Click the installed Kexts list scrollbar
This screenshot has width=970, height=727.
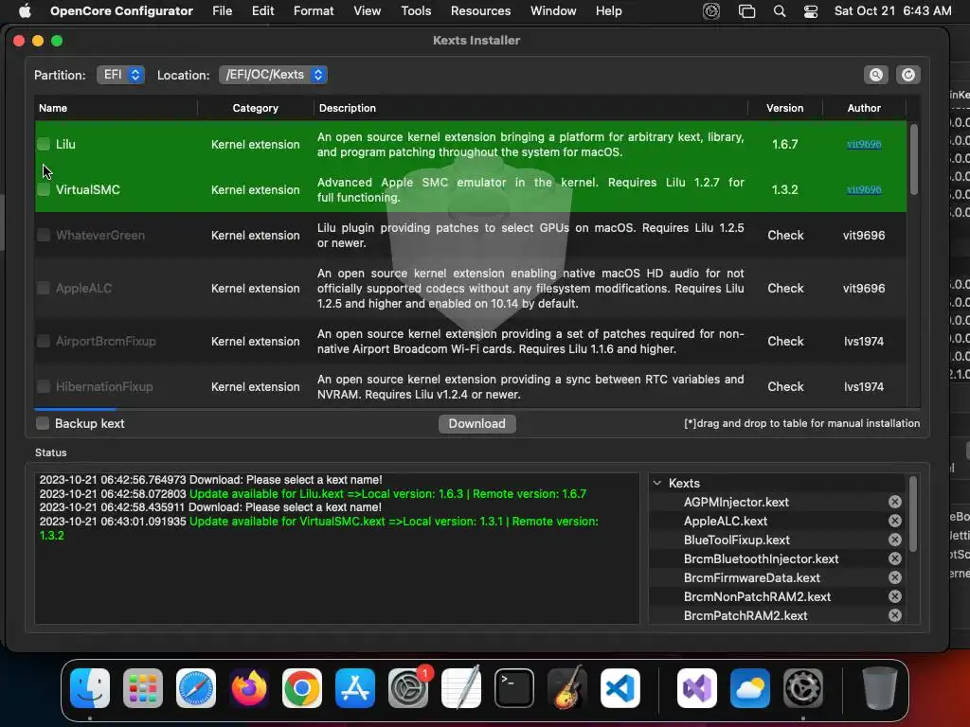pos(913,514)
